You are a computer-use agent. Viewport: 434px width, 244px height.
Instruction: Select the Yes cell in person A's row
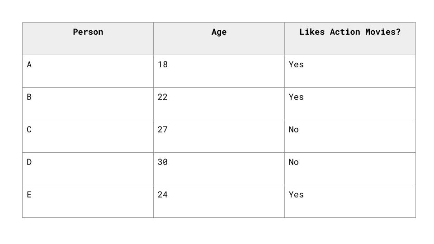[350, 71]
